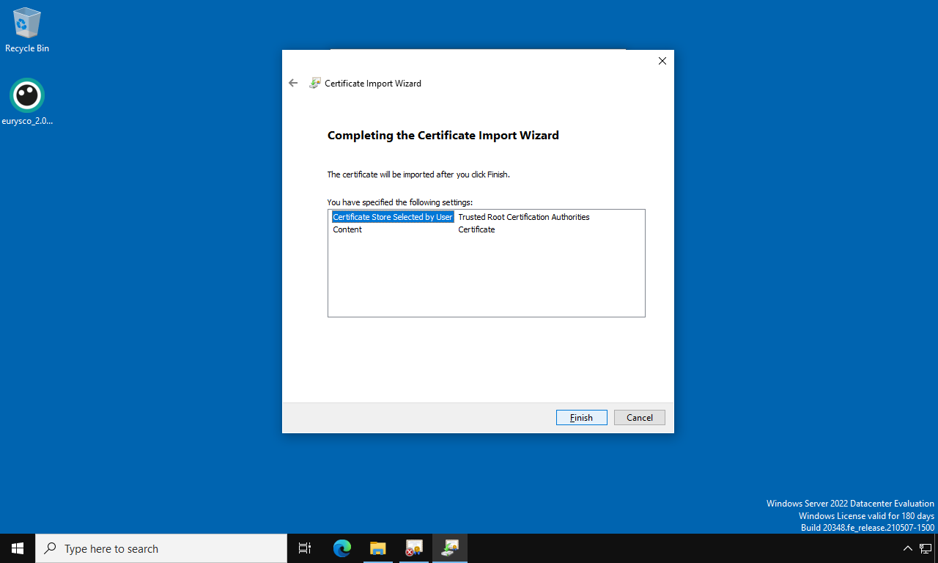Viewport: 938px width, 563px height.
Task: Select the eurysco desktop shortcut icon
Action: point(27,95)
